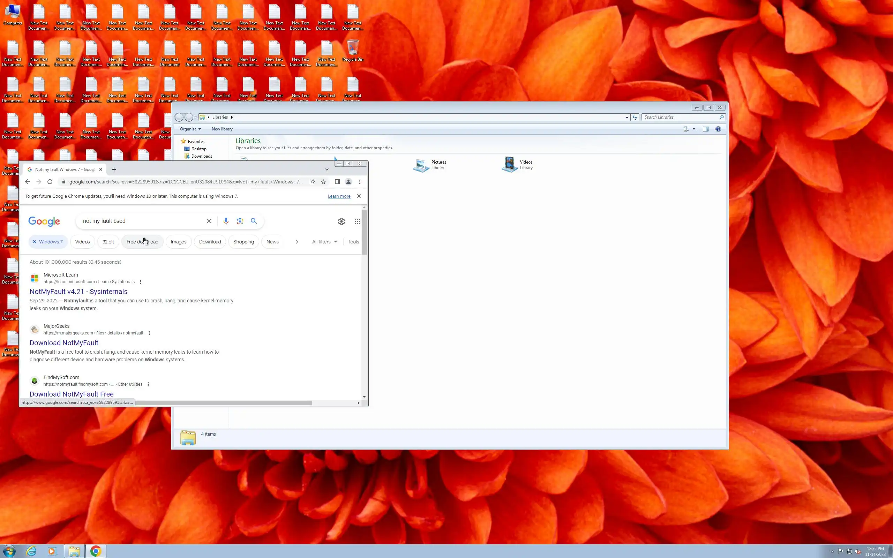Click the Chrome reload page button
The image size is (893, 558).
pos(50,182)
